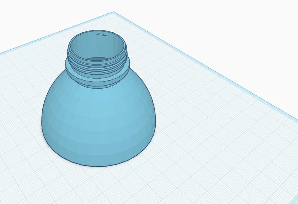Viewport: 298px width, 204px height.
Task: Click the bottom edge of the dome base
Action: click(x=98, y=165)
